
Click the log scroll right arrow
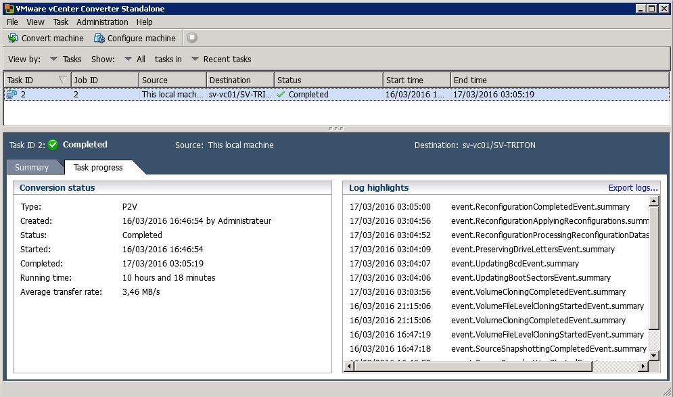tap(643, 366)
